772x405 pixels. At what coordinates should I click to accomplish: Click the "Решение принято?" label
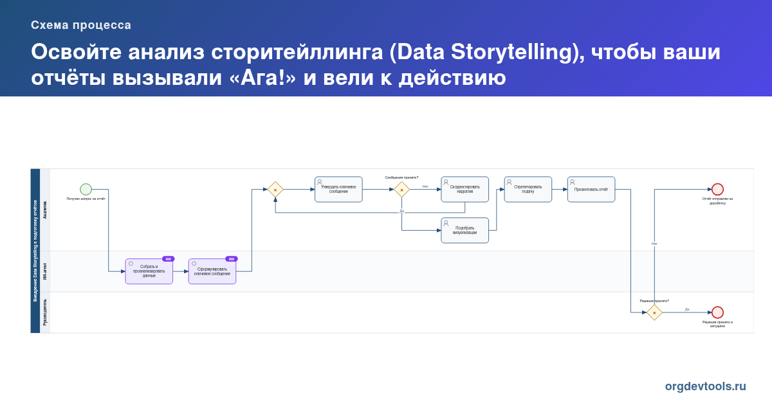(x=654, y=301)
